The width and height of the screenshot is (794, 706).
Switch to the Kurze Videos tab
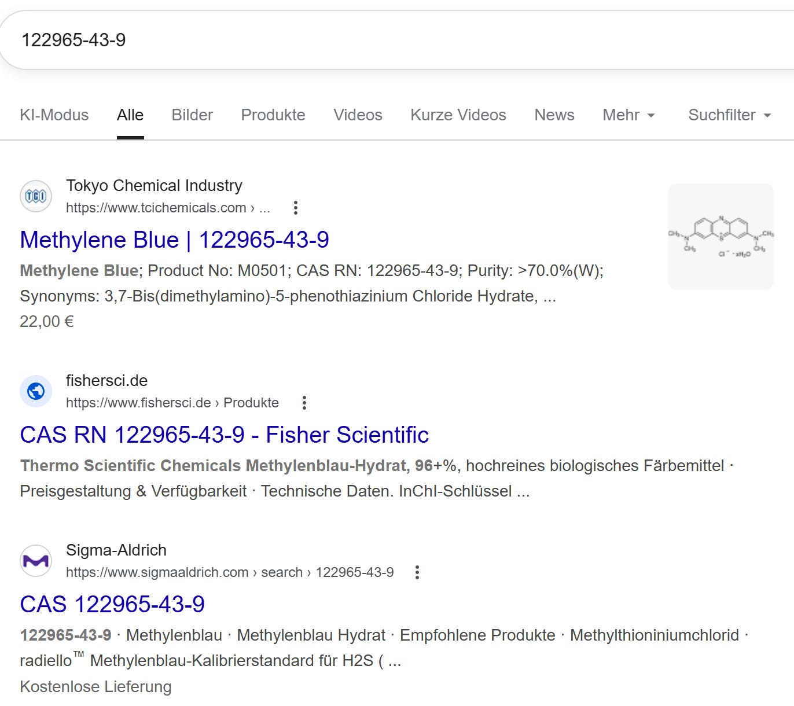(458, 115)
